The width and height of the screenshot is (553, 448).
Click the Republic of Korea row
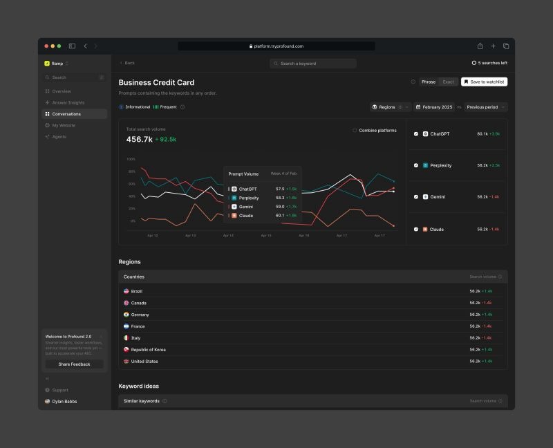313,350
